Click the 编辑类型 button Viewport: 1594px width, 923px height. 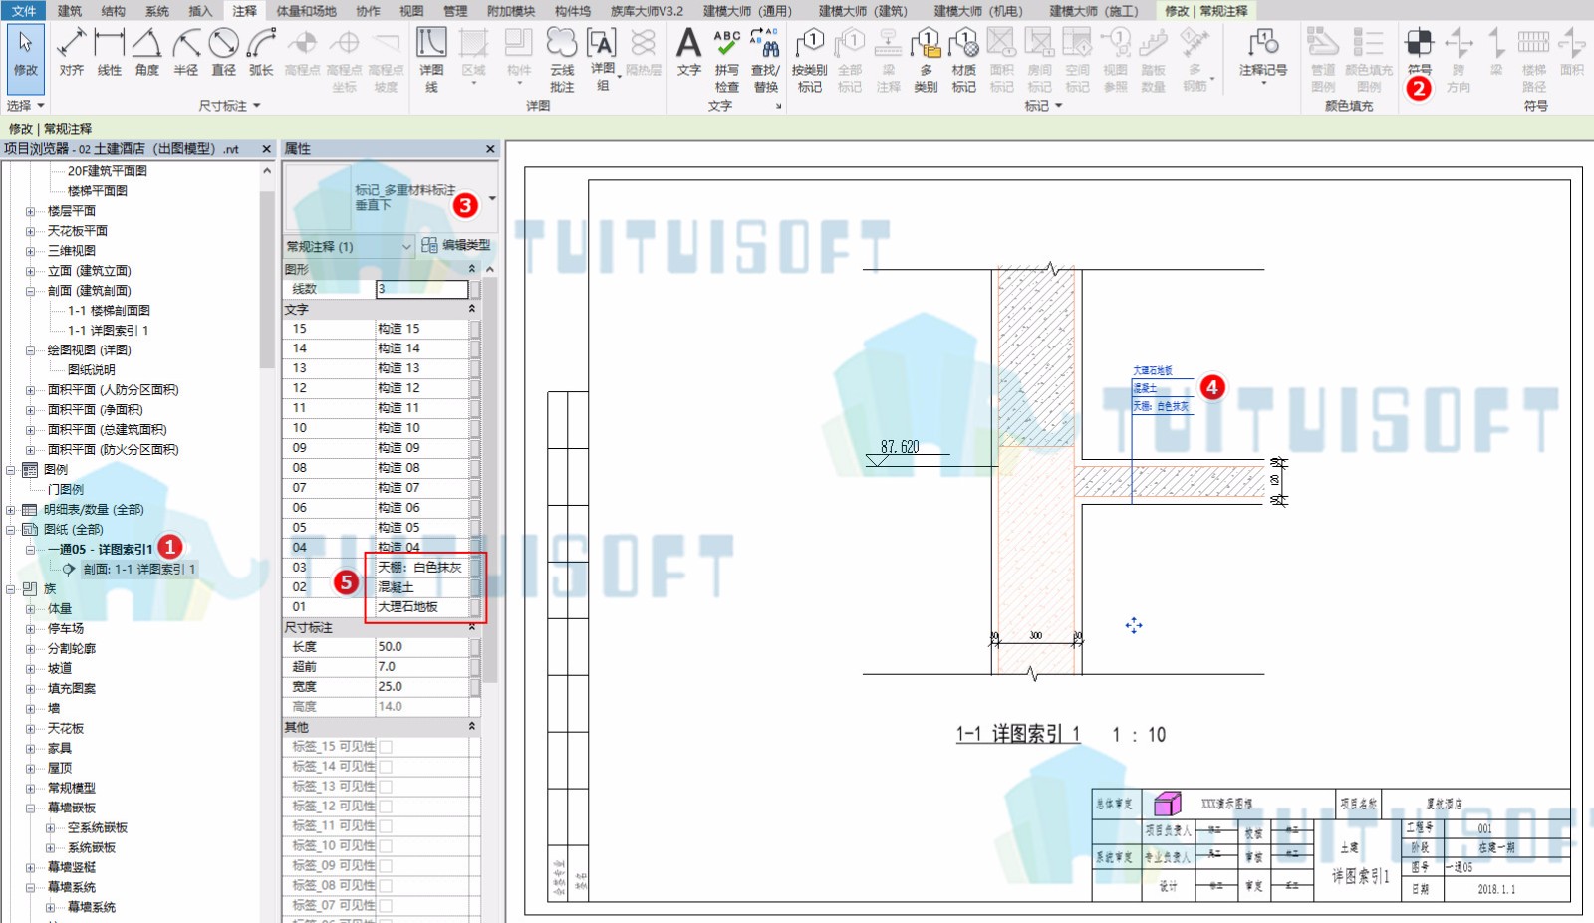click(x=456, y=245)
